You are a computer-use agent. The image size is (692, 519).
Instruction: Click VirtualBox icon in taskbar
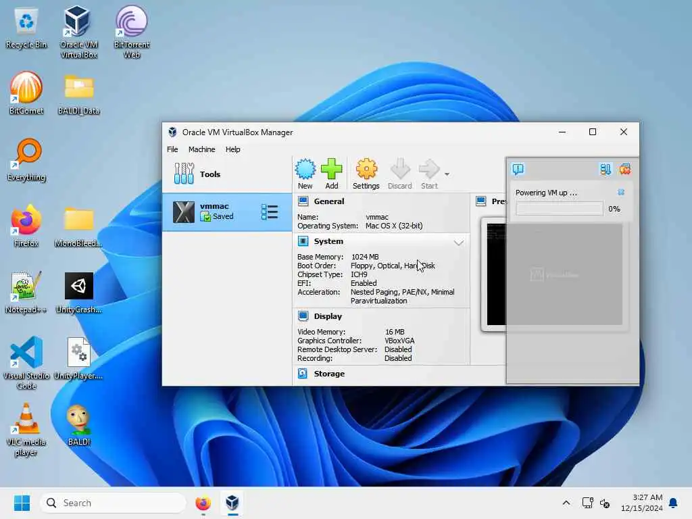point(232,503)
